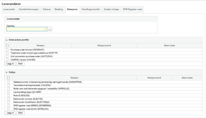Select 'Roller som skal behandle oppgaver i arbeidsflyt' text
This screenshot has height=118, width=206.
36,89
